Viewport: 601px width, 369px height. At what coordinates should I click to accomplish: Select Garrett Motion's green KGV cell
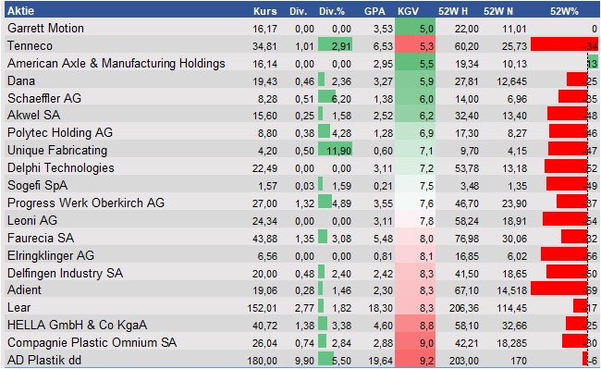click(415, 29)
